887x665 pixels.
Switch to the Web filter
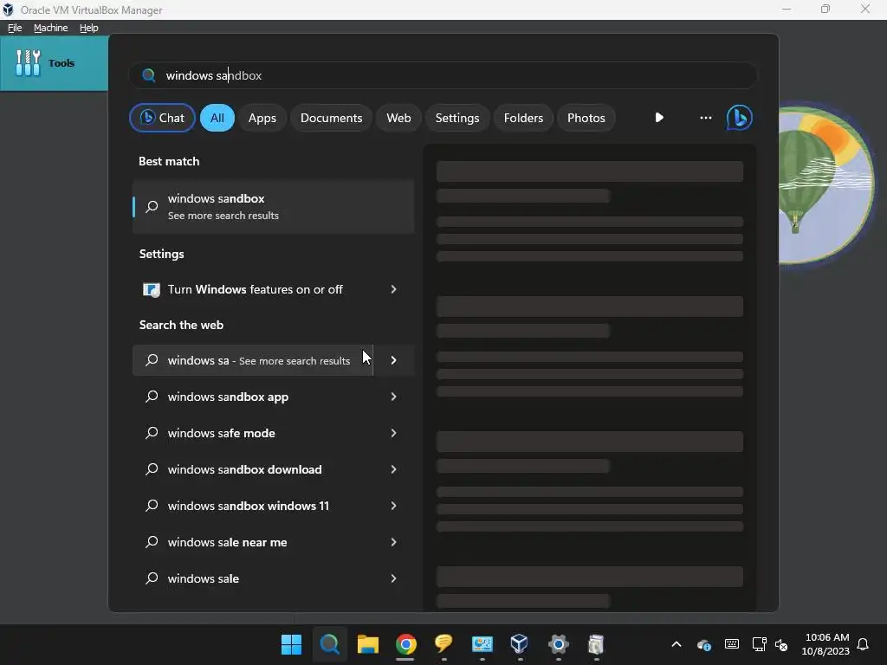point(398,118)
